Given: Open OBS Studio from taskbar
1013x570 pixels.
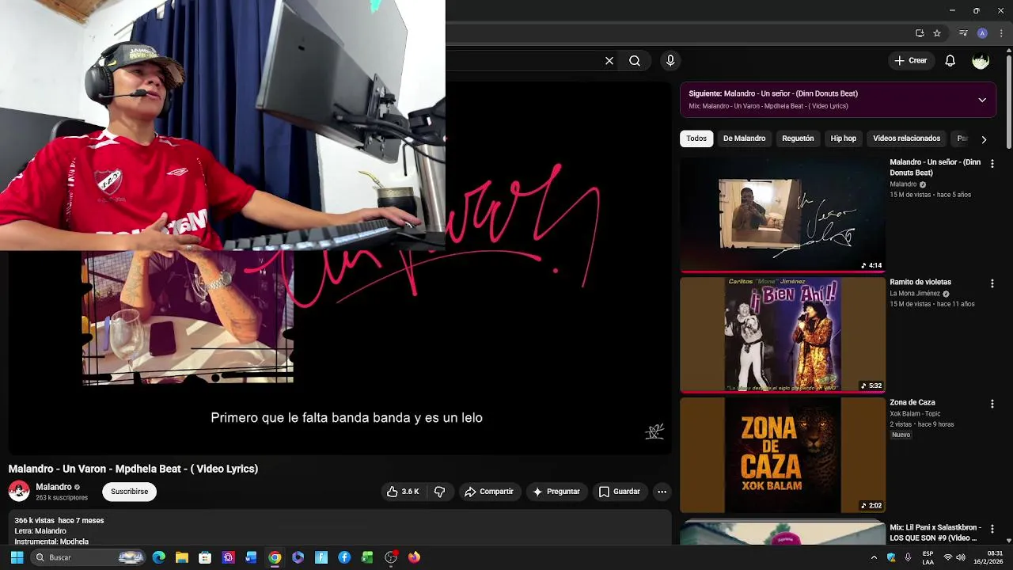Looking at the screenshot, I should point(391,557).
